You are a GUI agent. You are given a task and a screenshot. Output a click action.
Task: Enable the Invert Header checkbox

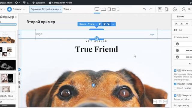[175, 88]
